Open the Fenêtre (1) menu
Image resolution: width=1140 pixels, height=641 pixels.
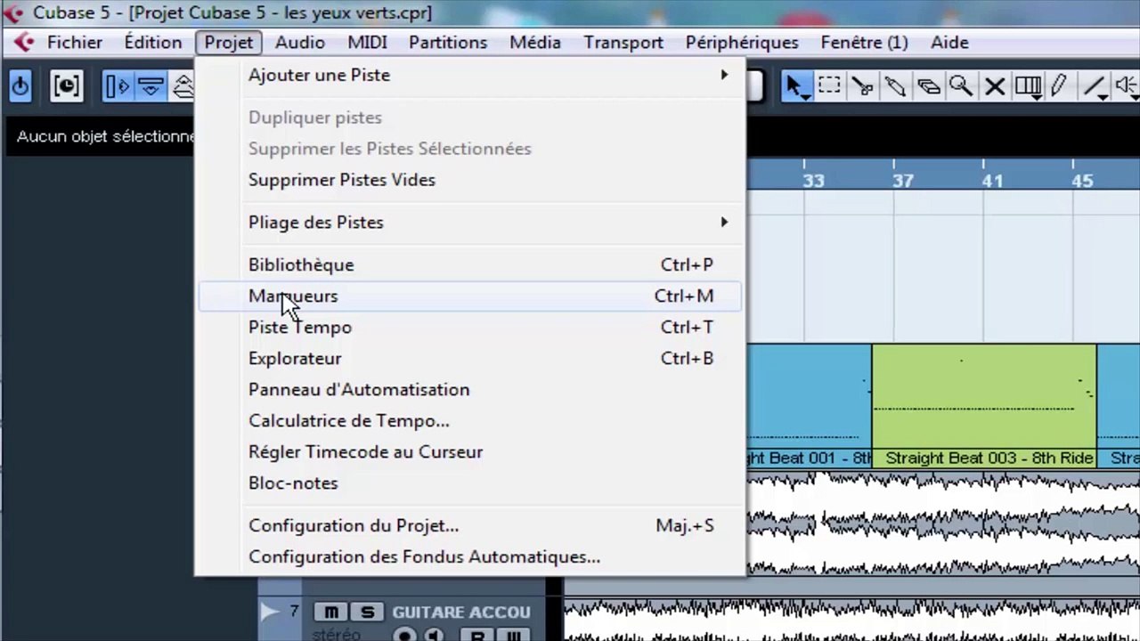pos(865,42)
